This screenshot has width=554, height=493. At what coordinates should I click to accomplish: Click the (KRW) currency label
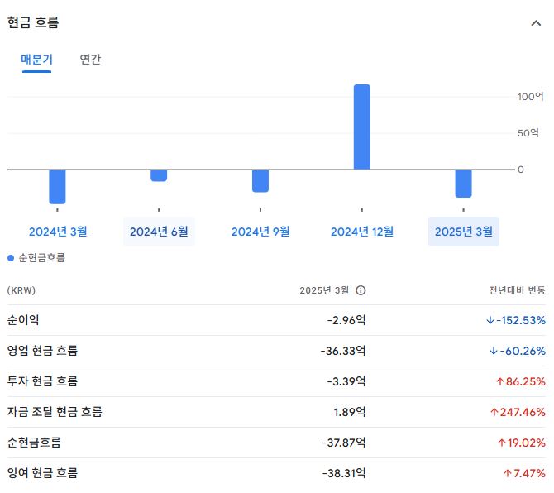[x=21, y=290]
